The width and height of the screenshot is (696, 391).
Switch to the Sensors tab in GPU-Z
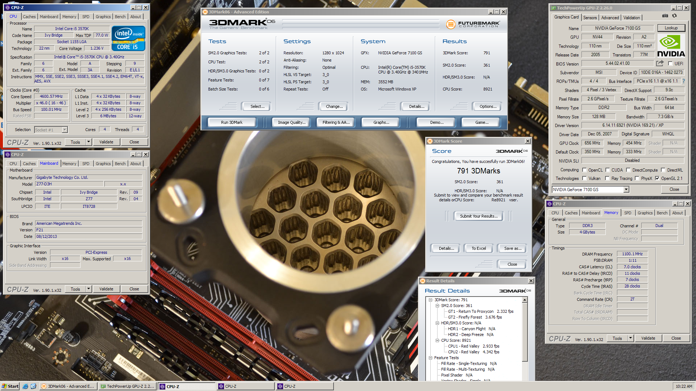click(x=590, y=17)
